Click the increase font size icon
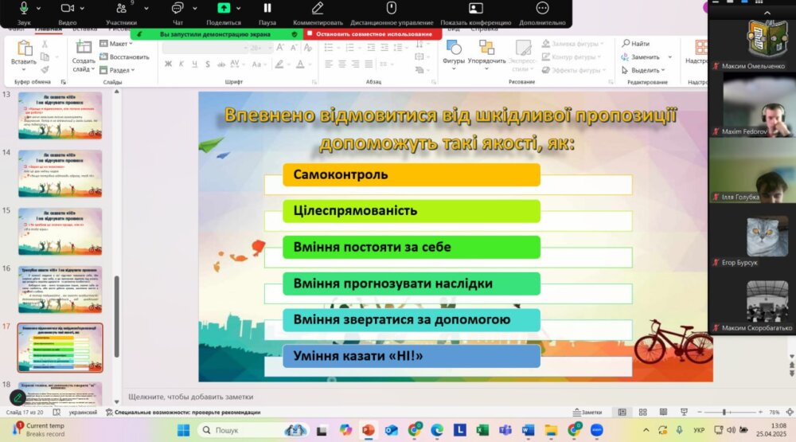The height and width of the screenshot is (442, 796). tap(280, 48)
